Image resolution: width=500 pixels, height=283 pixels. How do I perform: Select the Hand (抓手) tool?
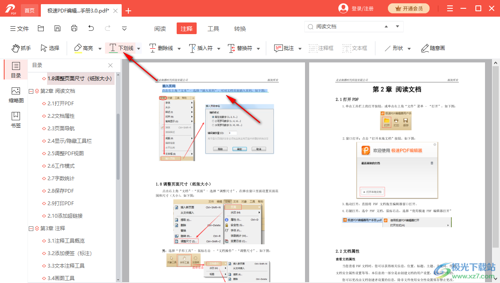pyautogui.click(x=21, y=48)
